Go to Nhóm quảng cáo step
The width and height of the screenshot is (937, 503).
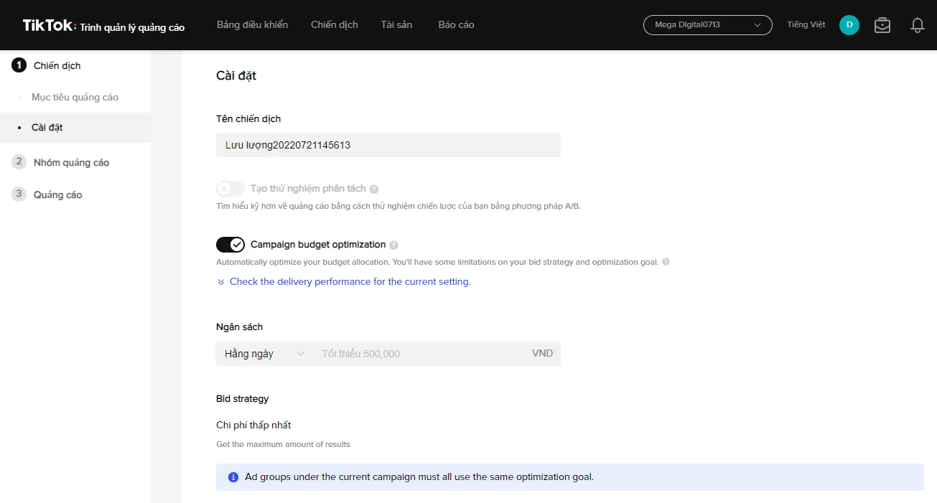(x=71, y=162)
